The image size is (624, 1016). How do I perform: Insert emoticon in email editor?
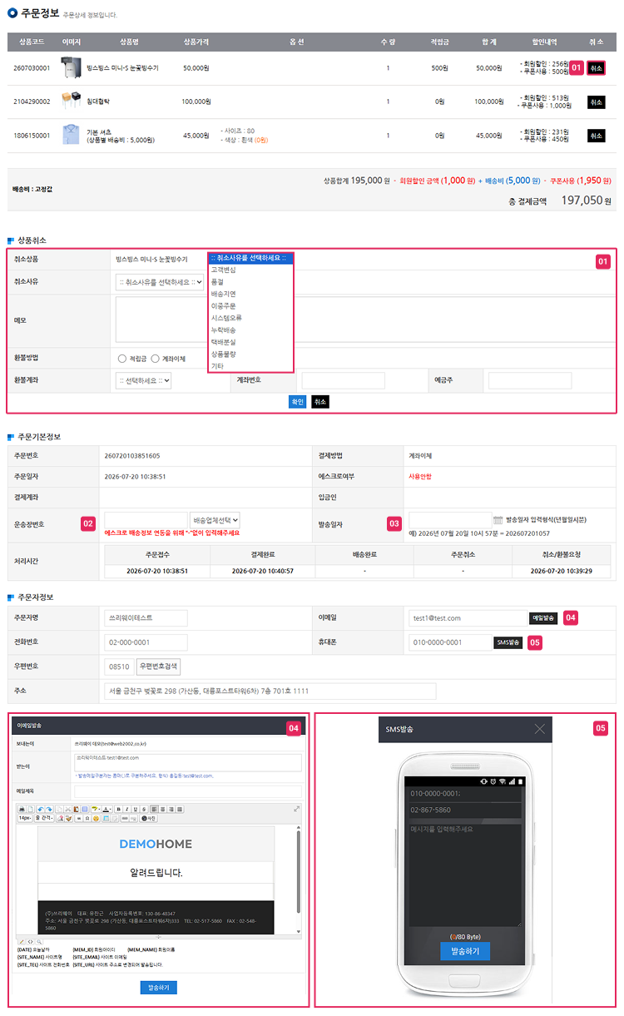(x=96, y=818)
